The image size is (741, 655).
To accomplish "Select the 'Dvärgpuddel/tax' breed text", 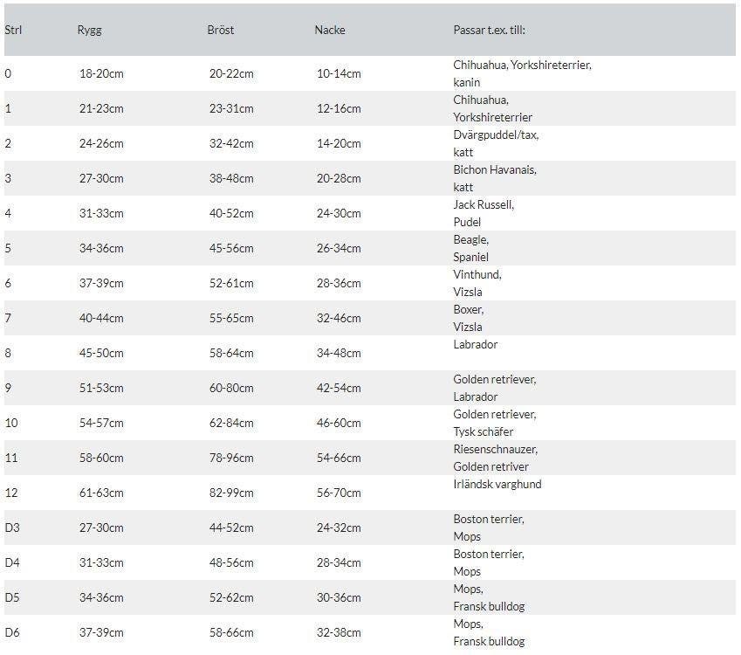I will (x=496, y=134).
